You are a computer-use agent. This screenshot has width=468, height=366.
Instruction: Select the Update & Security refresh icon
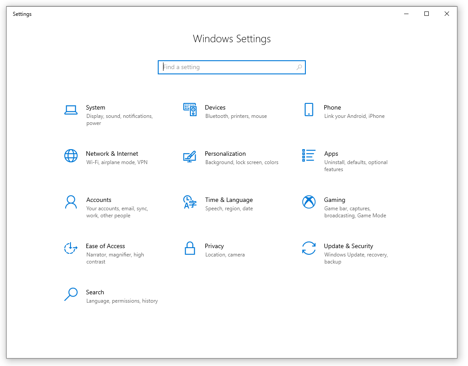308,248
